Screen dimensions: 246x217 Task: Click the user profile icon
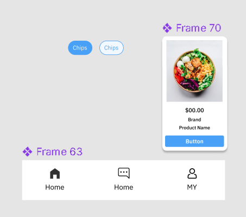(192, 174)
